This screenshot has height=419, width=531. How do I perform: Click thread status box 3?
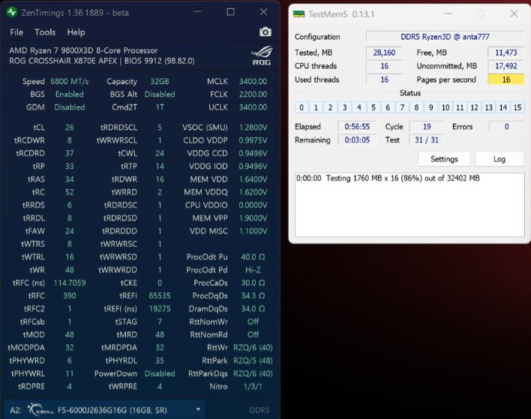click(344, 107)
